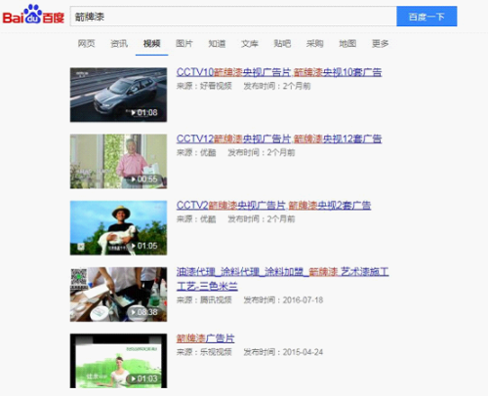Open the 知道 tab
This screenshot has height=396, width=488.
click(x=217, y=44)
